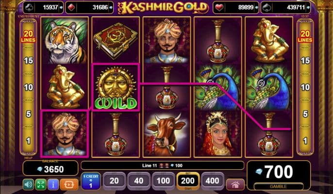Click the hearts jackpot icon
Viewport: 333px width, 194px height.
click(x=218, y=7)
